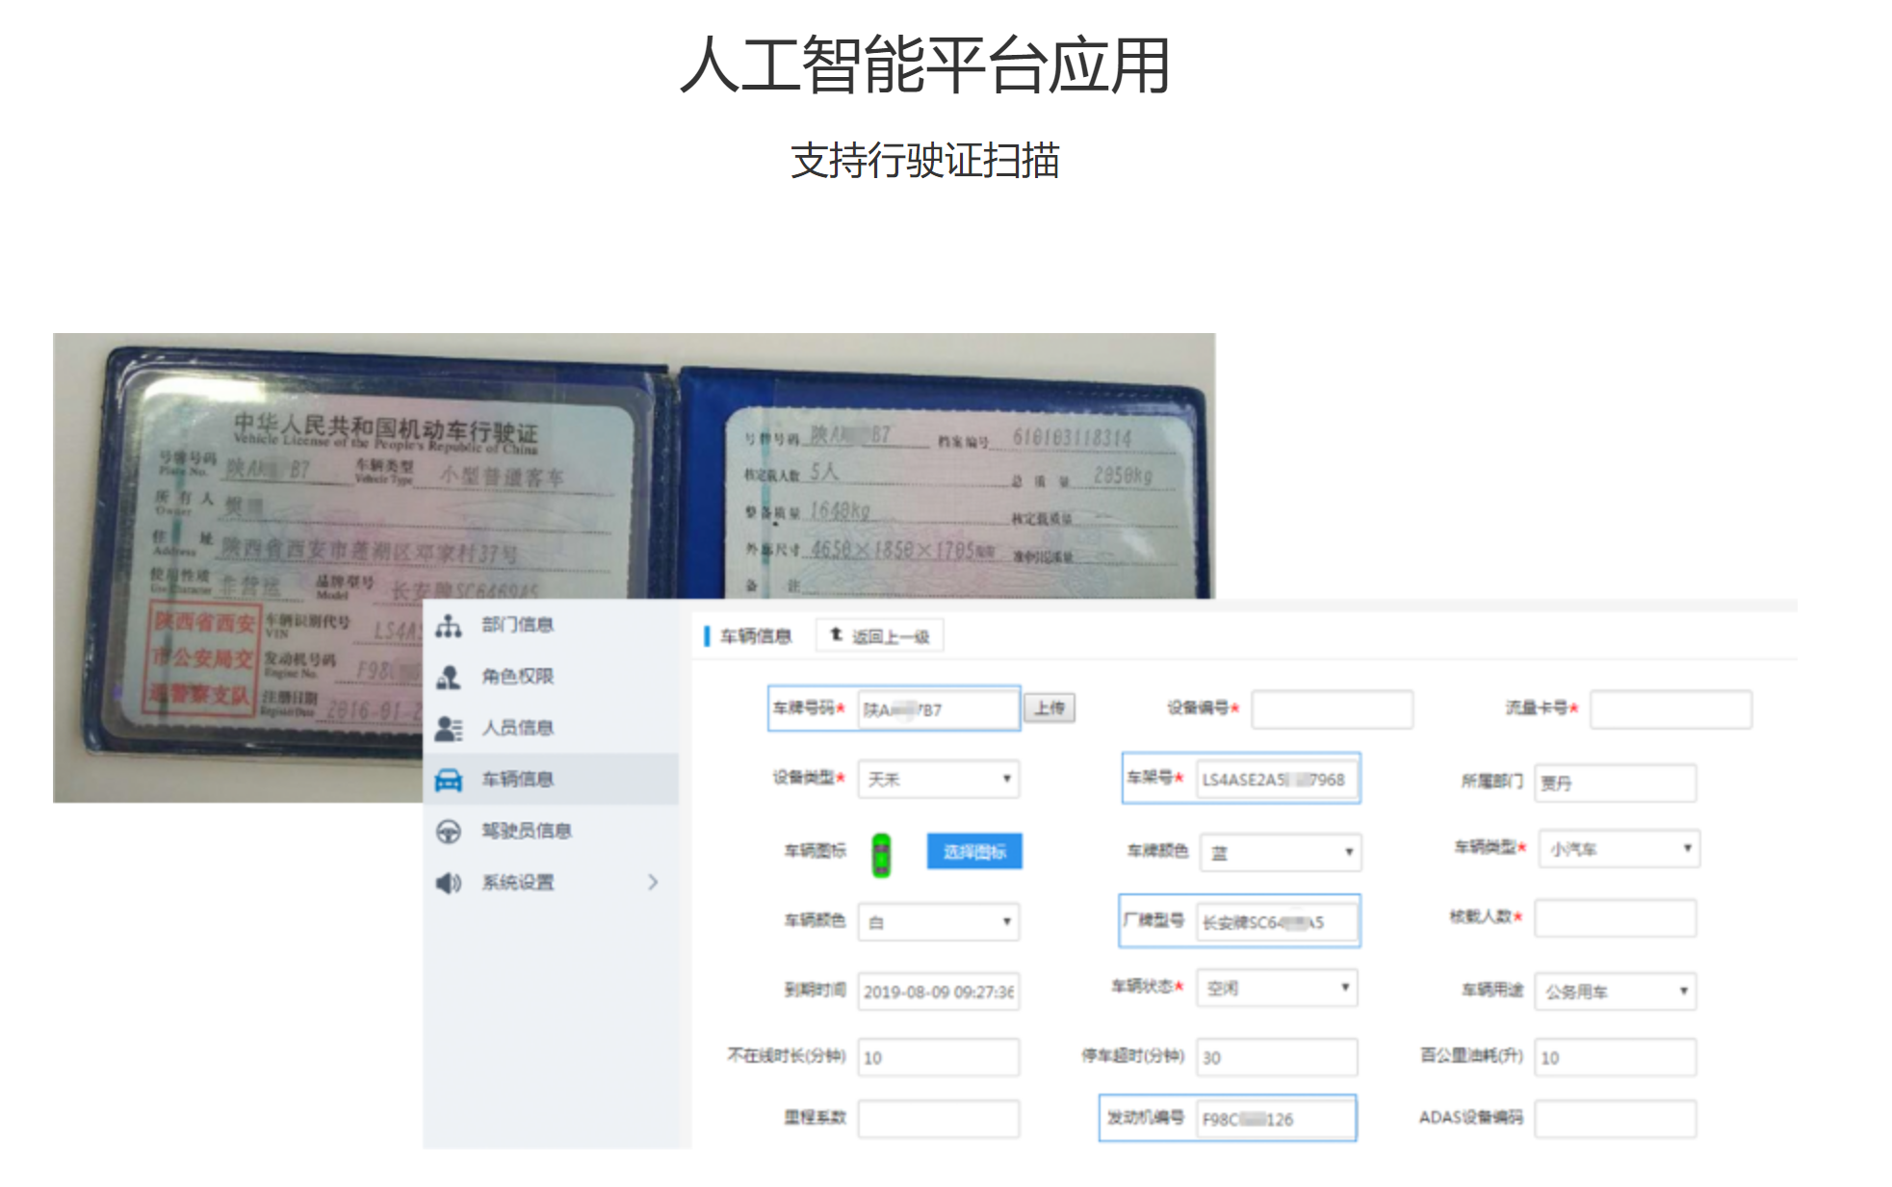Open the 车辆用途 dropdown

click(1615, 992)
